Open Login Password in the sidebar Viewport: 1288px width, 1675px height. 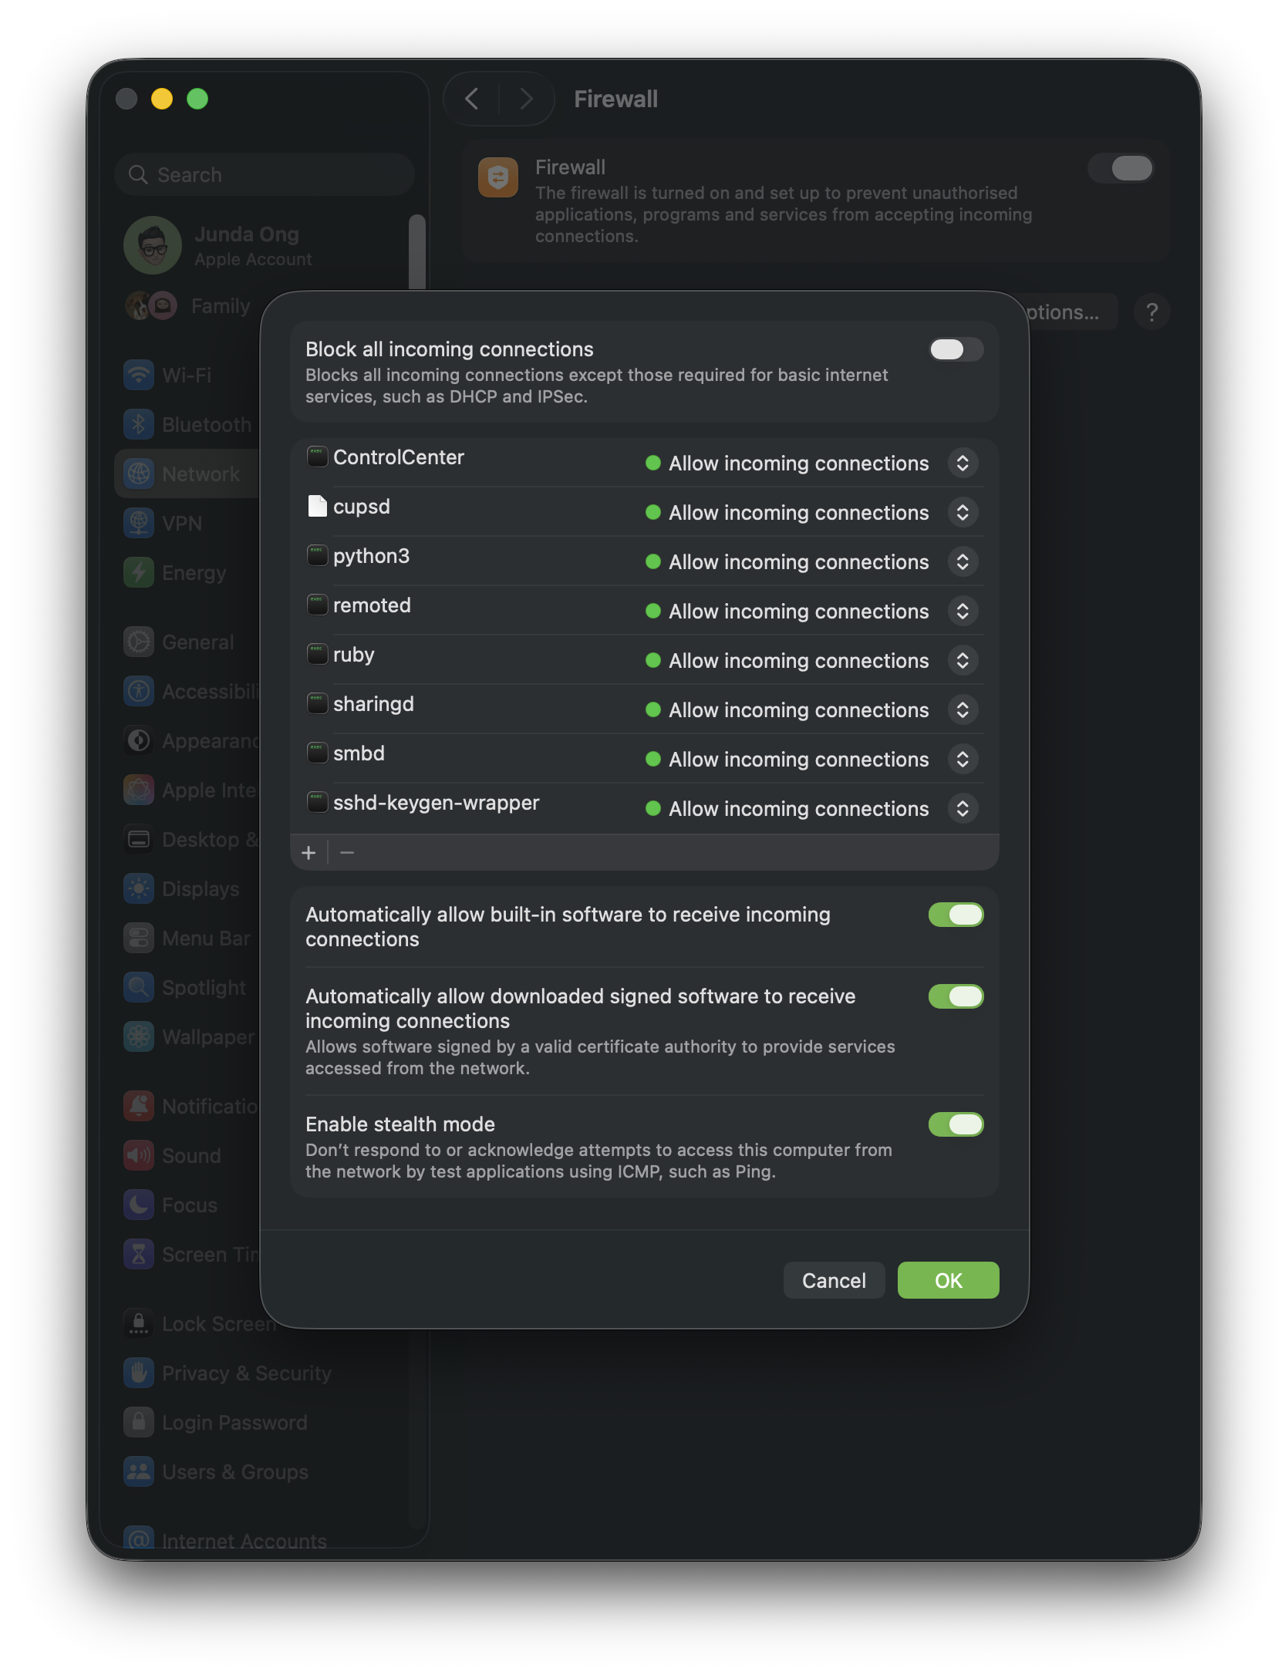(x=234, y=1423)
